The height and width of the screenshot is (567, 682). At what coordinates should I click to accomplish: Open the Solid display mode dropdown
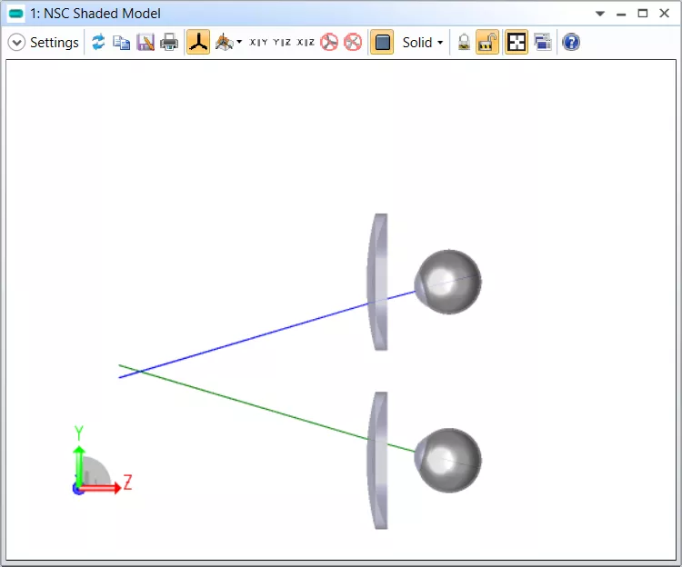click(423, 43)
